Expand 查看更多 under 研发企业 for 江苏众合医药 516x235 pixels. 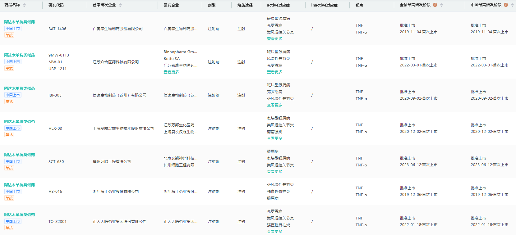pos(171,72)
